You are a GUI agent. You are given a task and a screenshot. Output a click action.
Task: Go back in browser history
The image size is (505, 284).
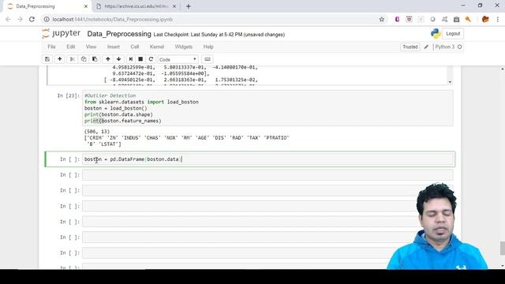(8, 19)
